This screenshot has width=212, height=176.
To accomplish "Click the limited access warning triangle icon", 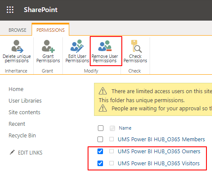I will pos(103,91).
